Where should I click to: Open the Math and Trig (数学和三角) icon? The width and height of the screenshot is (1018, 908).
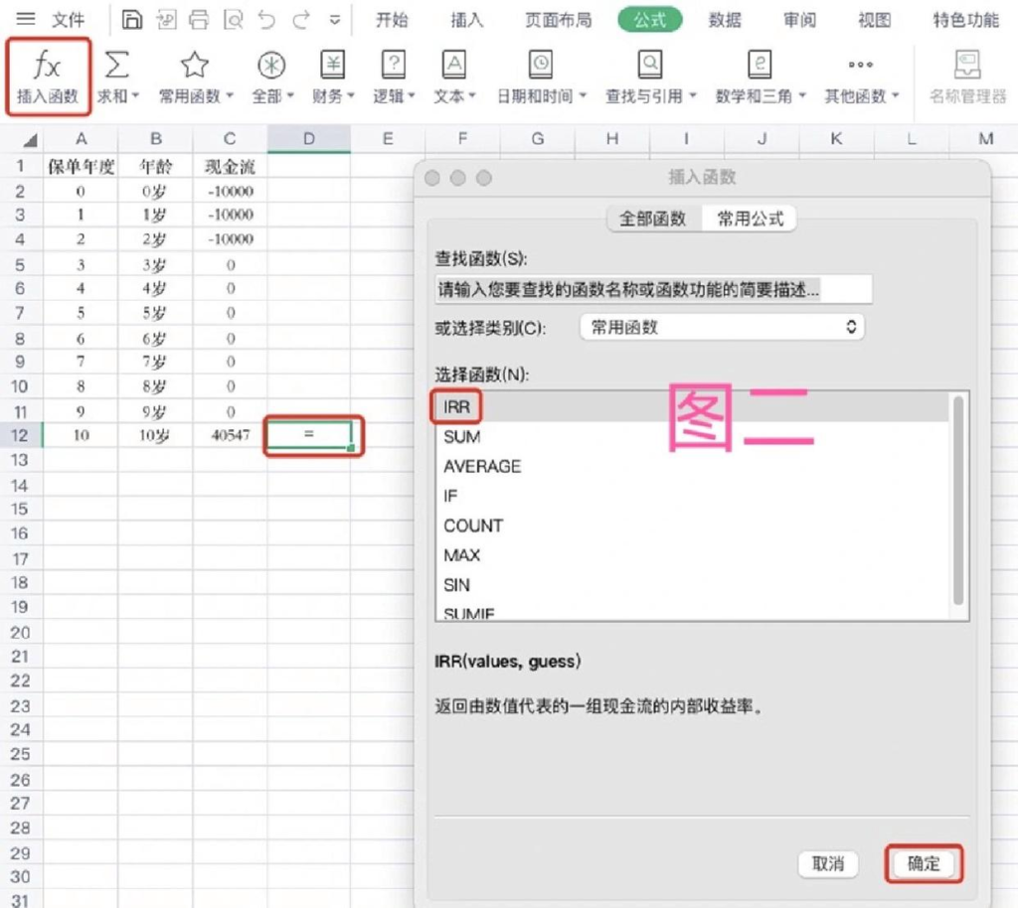tap(759, 65)
